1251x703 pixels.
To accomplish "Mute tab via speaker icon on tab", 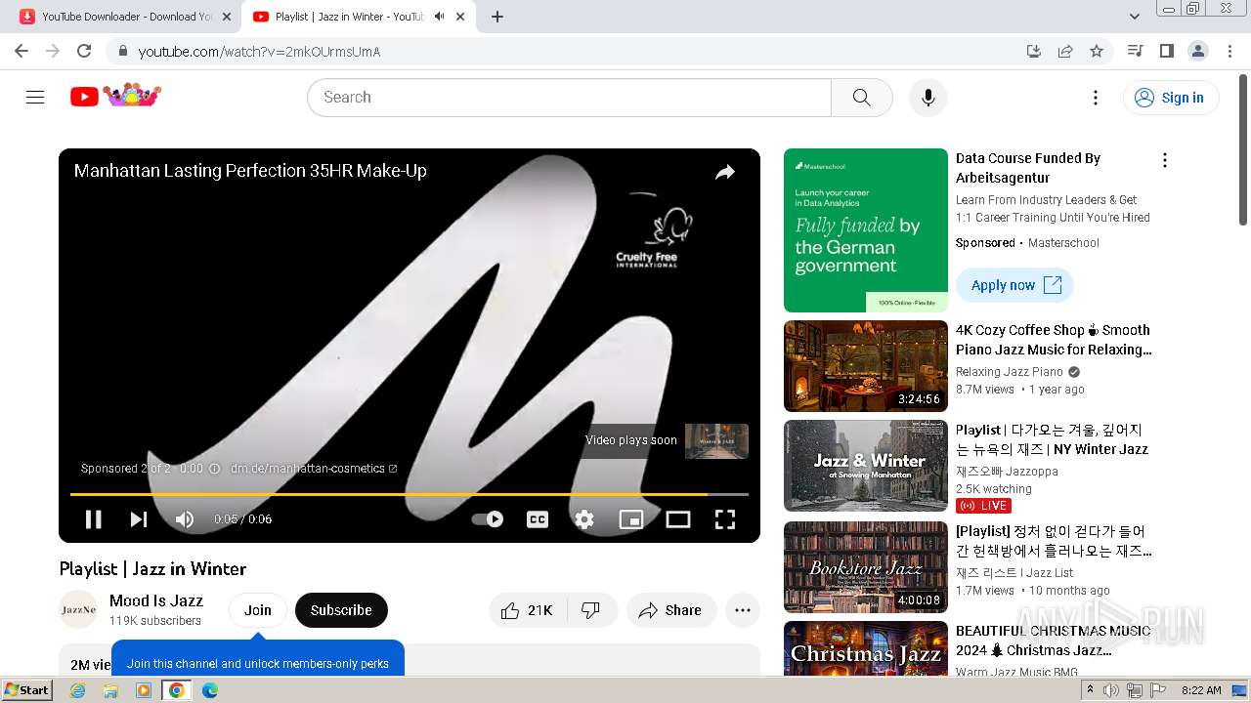I will tap(439, 17).
